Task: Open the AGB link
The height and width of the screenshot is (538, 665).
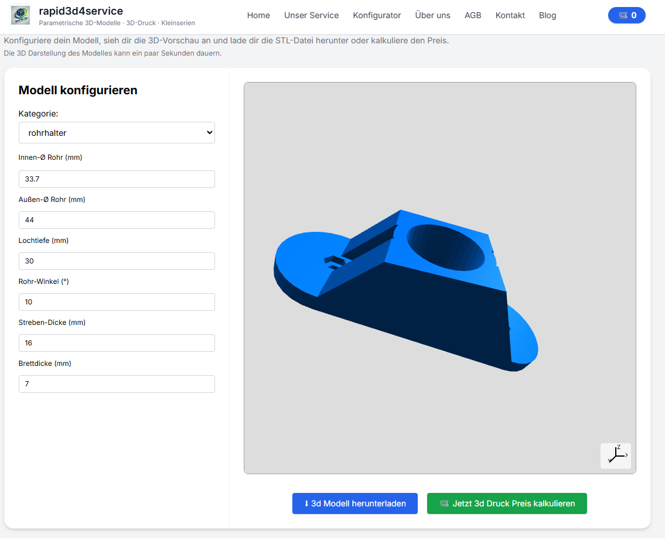Action: (473, 15)
